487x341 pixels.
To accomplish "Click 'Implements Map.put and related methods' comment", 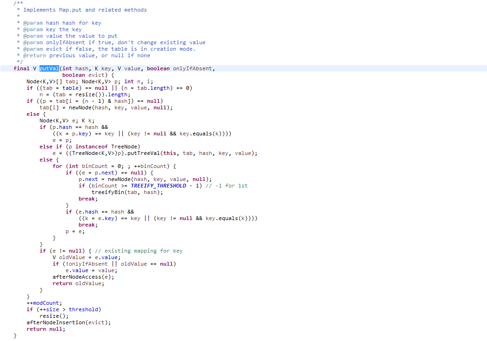I will pos(85,10).
